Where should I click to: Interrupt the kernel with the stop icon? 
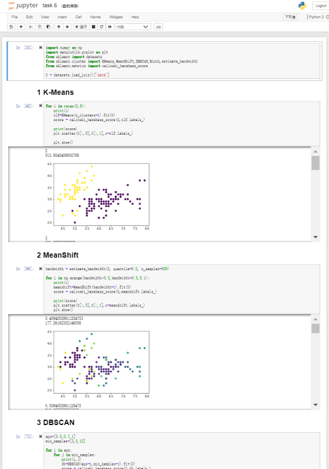pyautogui.click(x=94, y=27)
